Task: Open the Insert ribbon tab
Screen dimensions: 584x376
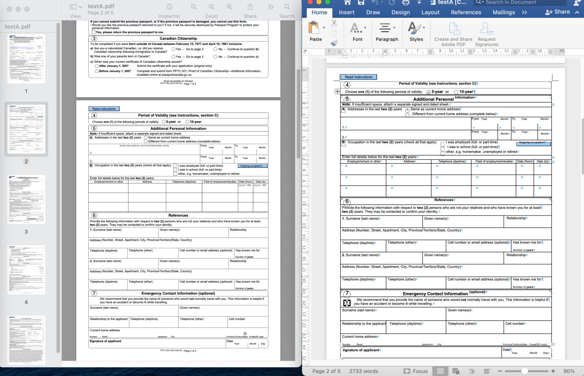Action: tap(346, 12)
